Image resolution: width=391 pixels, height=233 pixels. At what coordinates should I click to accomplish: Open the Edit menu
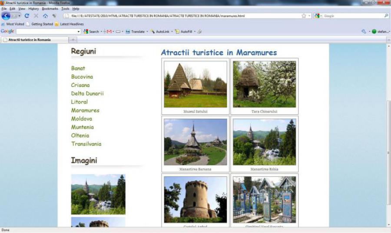click(12, 9)
